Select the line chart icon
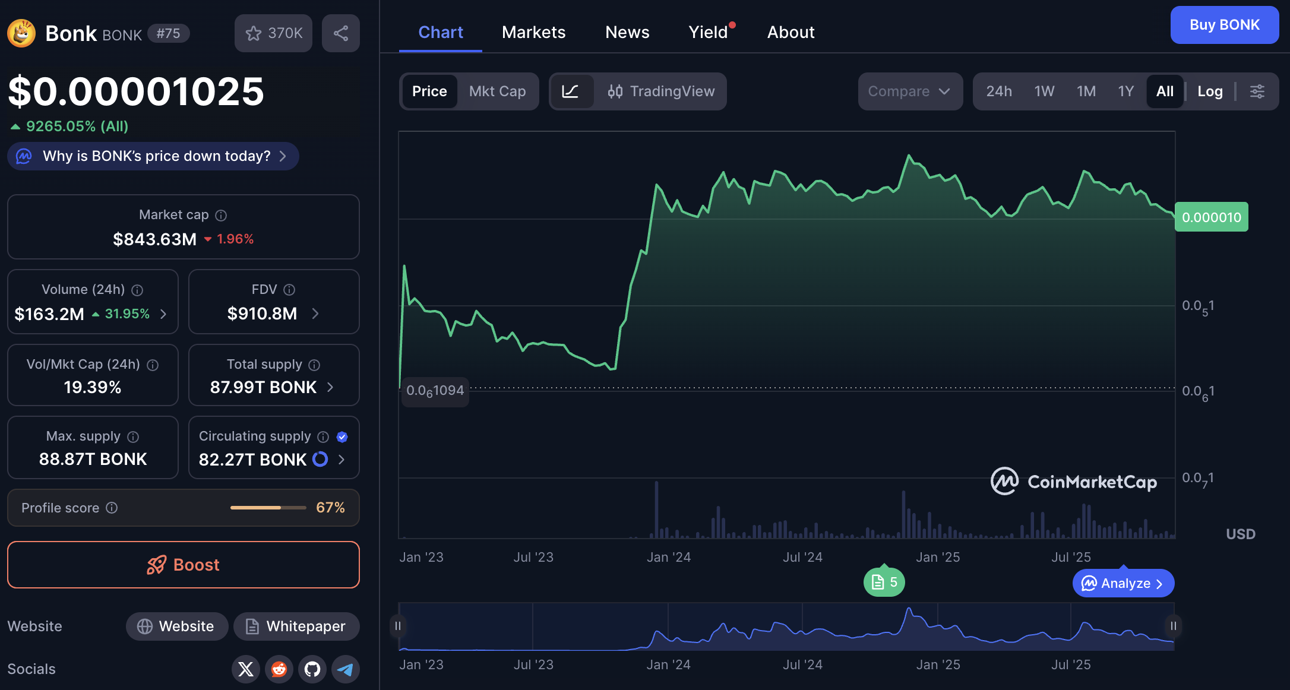1290x690 pixels. [x=570, y=91]
